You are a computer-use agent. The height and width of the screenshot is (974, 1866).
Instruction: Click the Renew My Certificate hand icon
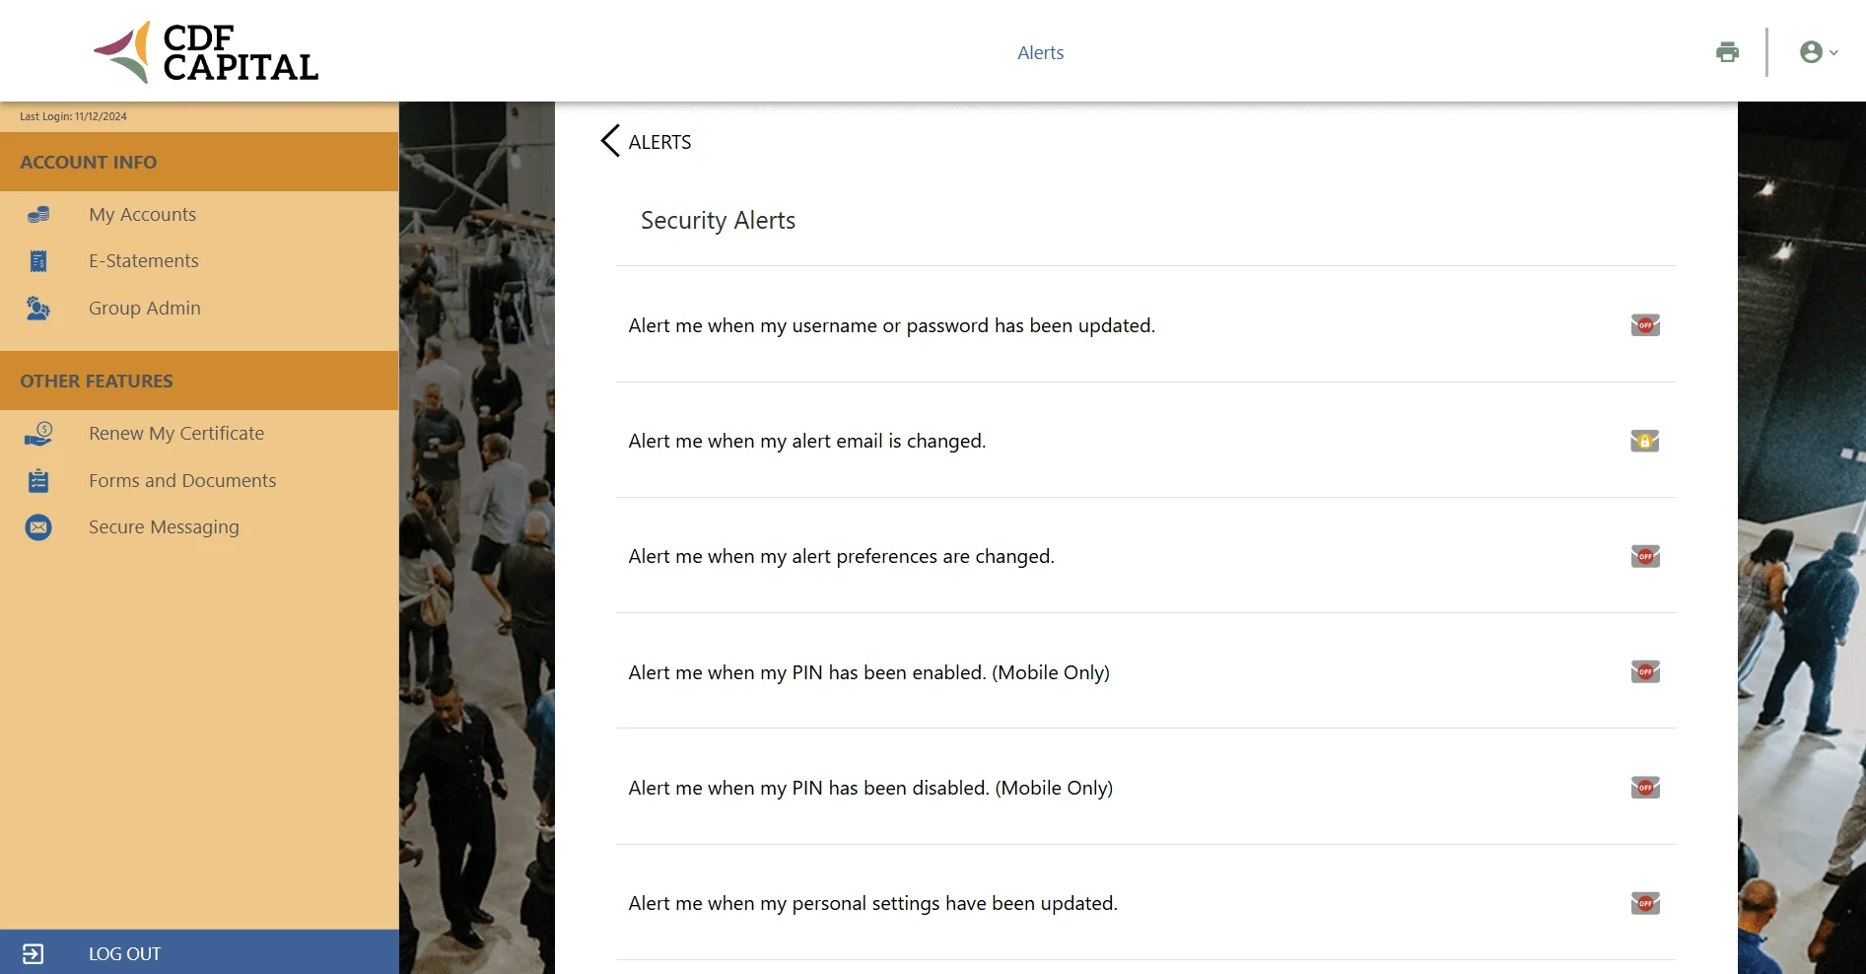click(x=38, y=434)
